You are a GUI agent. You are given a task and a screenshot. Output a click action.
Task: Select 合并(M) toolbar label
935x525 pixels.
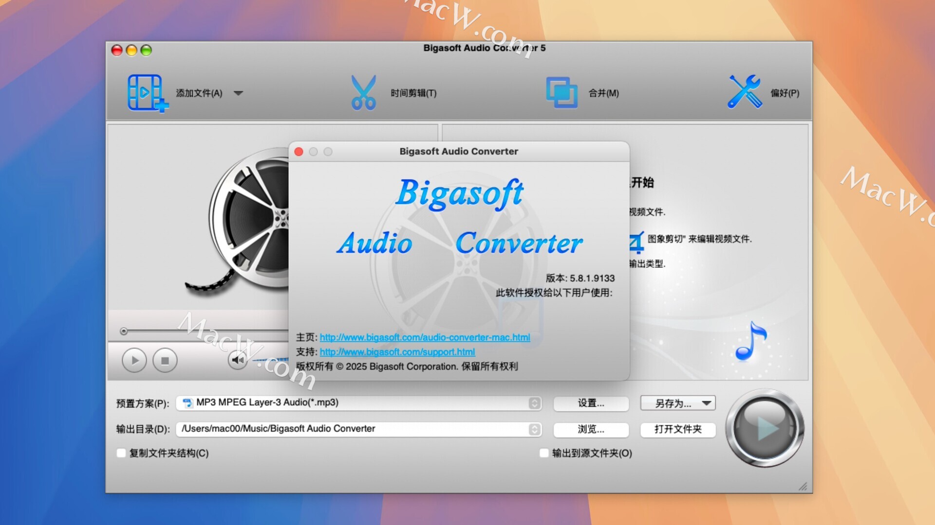[x=603, y=93]
